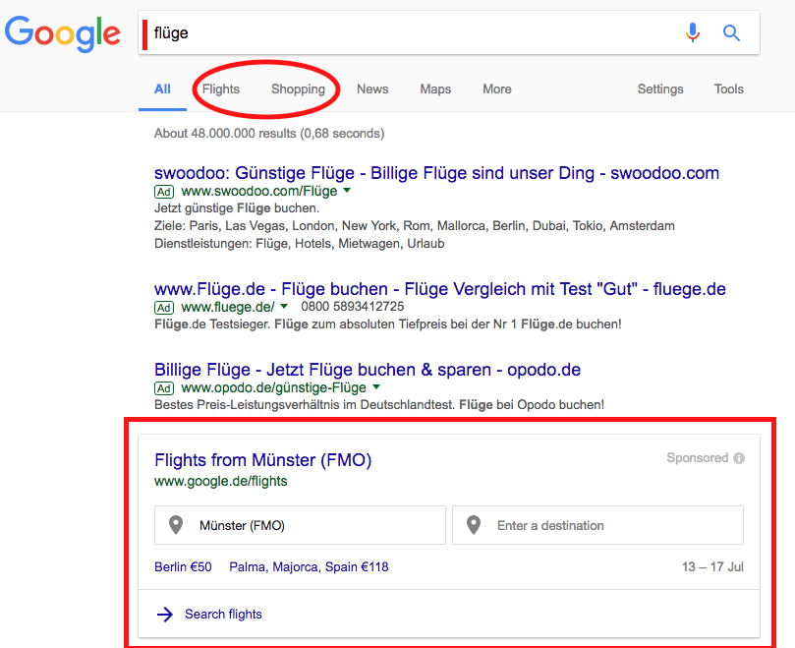Click the www.google.de/flights URL

221,481
